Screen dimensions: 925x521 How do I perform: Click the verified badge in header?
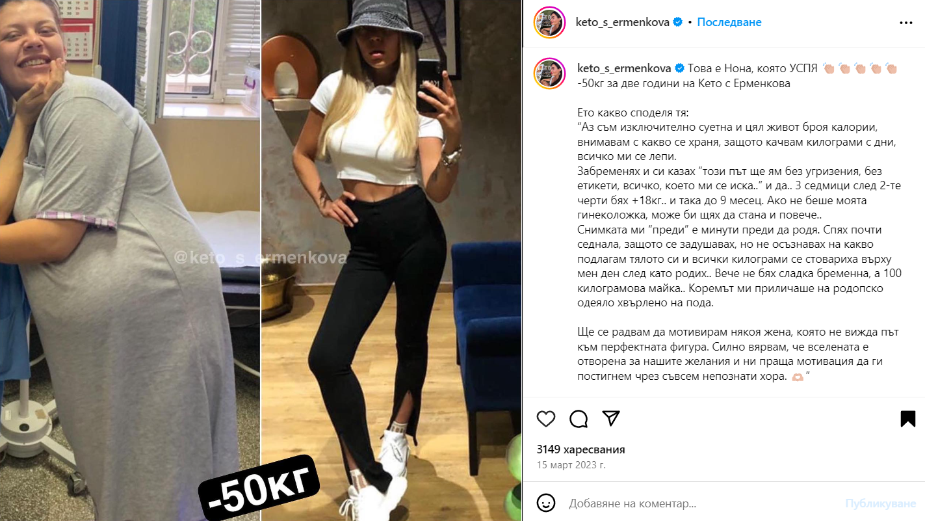(677, 22)
